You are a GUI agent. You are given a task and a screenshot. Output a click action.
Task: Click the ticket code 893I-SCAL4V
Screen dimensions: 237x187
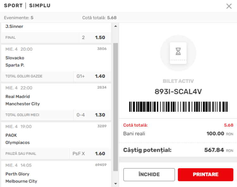click(x=178, y=92)
